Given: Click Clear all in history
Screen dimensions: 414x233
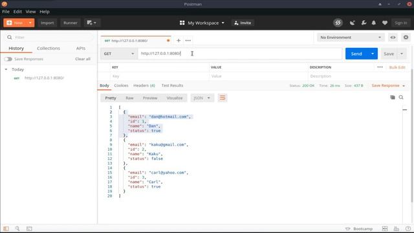Looking at the screenshot, I should click(x=83, y=59).
